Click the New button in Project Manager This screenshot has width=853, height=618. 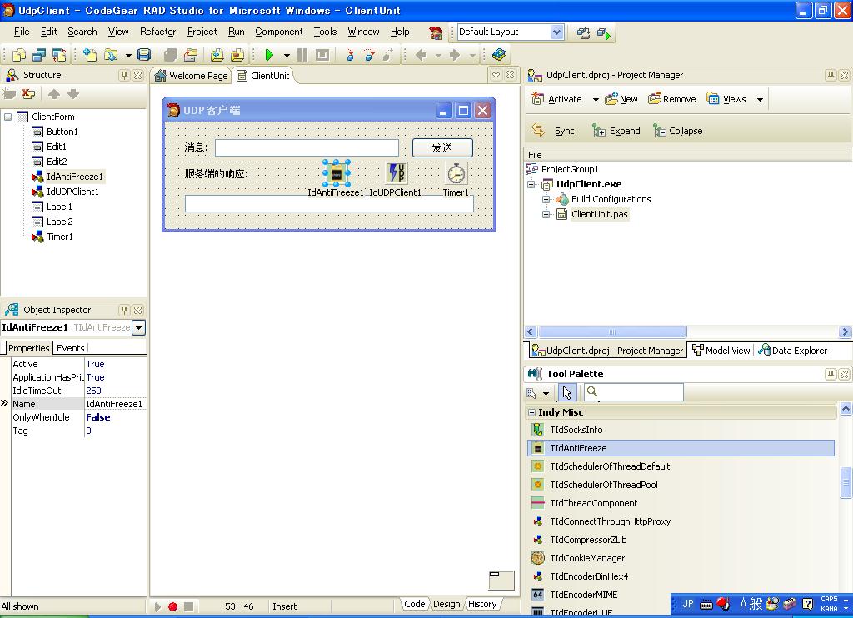(621, 99)
